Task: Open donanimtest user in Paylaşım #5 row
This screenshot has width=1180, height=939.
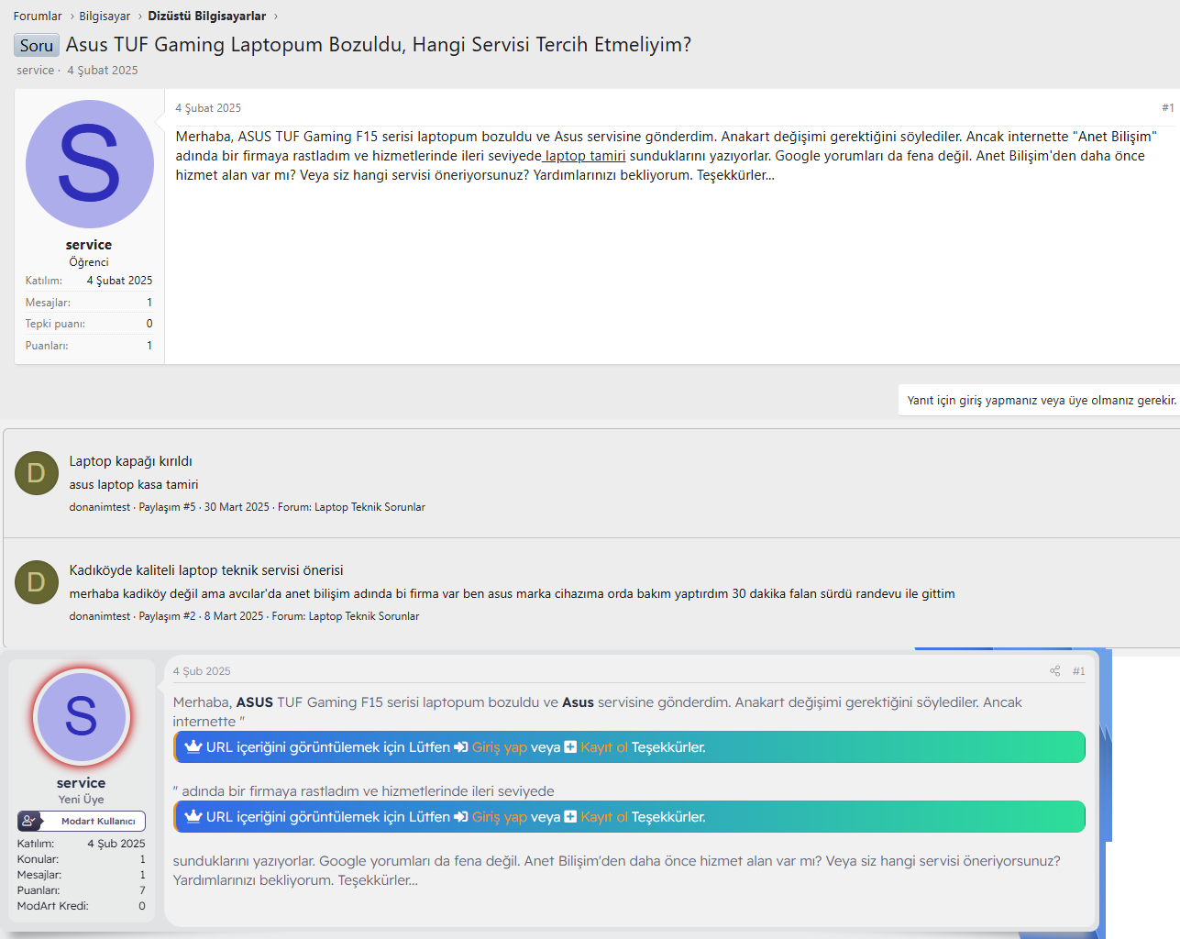Action: (100, 507)
